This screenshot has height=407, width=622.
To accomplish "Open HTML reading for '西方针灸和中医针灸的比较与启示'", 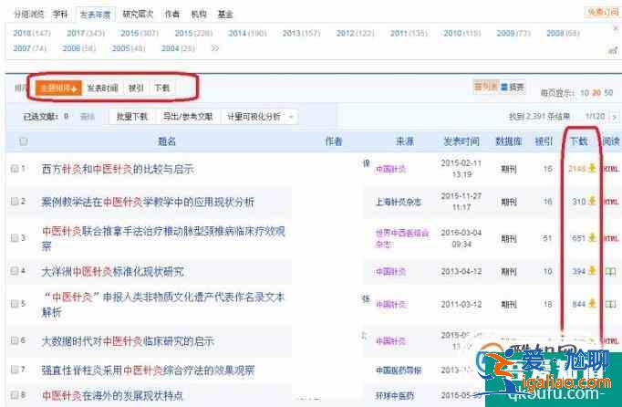I will coord(612,169).
